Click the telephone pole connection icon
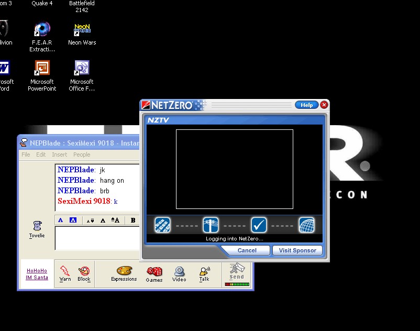The width and height of the screenshot is (420, 331). 211,225
